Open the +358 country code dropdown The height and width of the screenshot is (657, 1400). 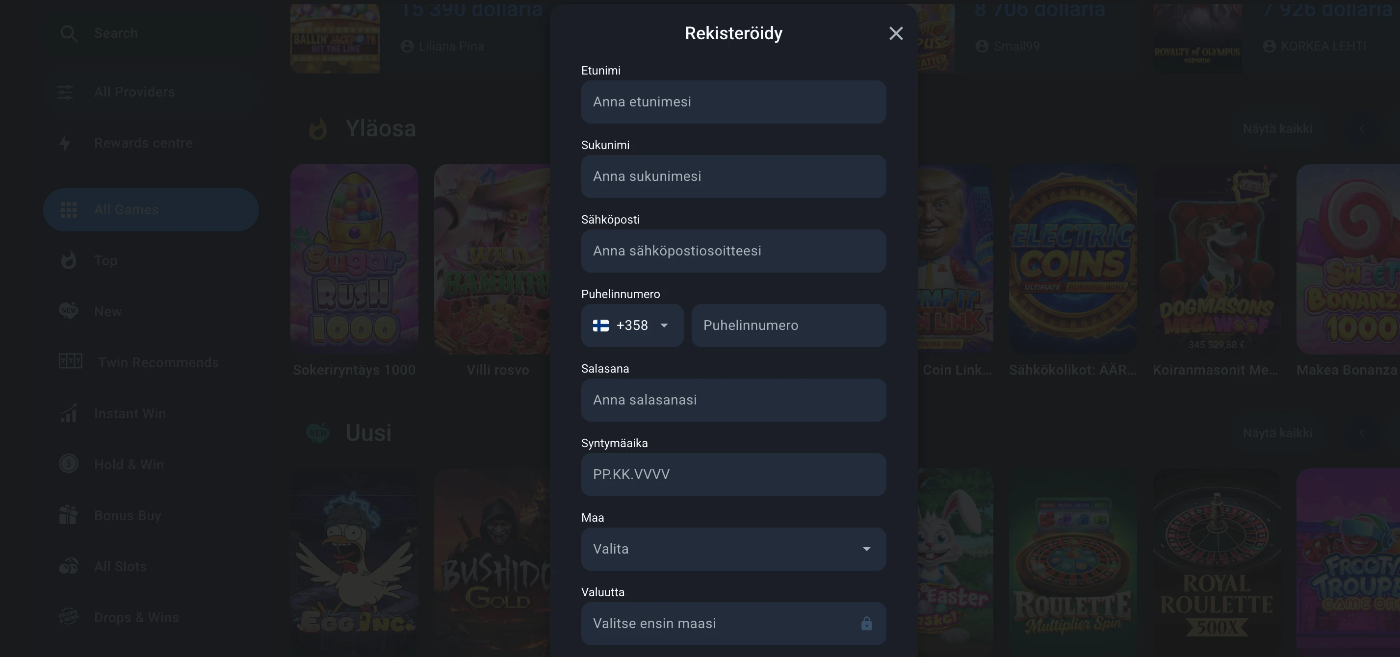coord(631,326)
